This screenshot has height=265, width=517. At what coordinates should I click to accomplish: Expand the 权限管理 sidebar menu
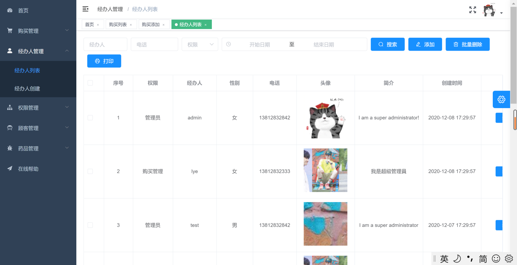coord(38,107)
